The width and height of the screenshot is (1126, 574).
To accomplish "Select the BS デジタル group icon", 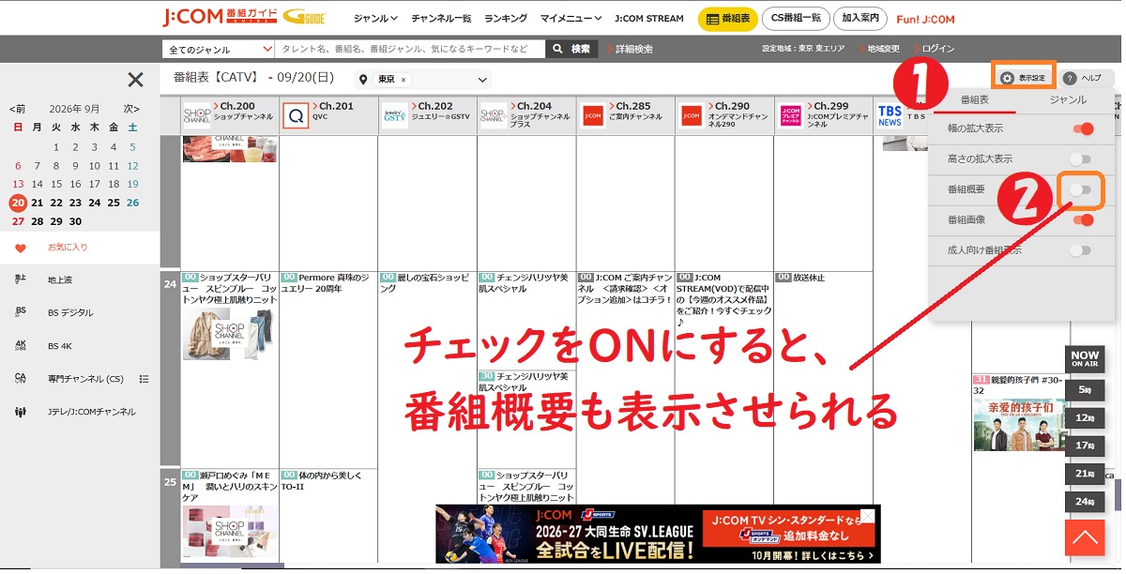I will [21, 312].
